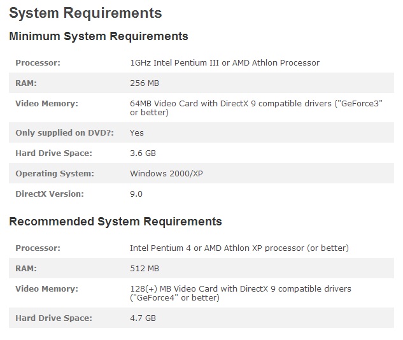
Task: Click the "Recommended System Requirements" heading
Action: pos(115,222)
